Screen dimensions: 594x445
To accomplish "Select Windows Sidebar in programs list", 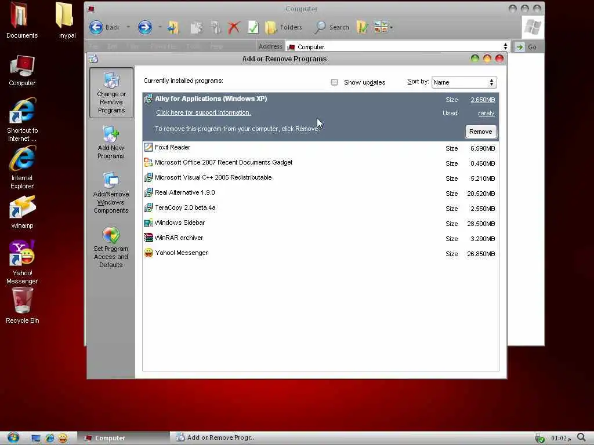I will pyautogui.click(x=320, y=224).
